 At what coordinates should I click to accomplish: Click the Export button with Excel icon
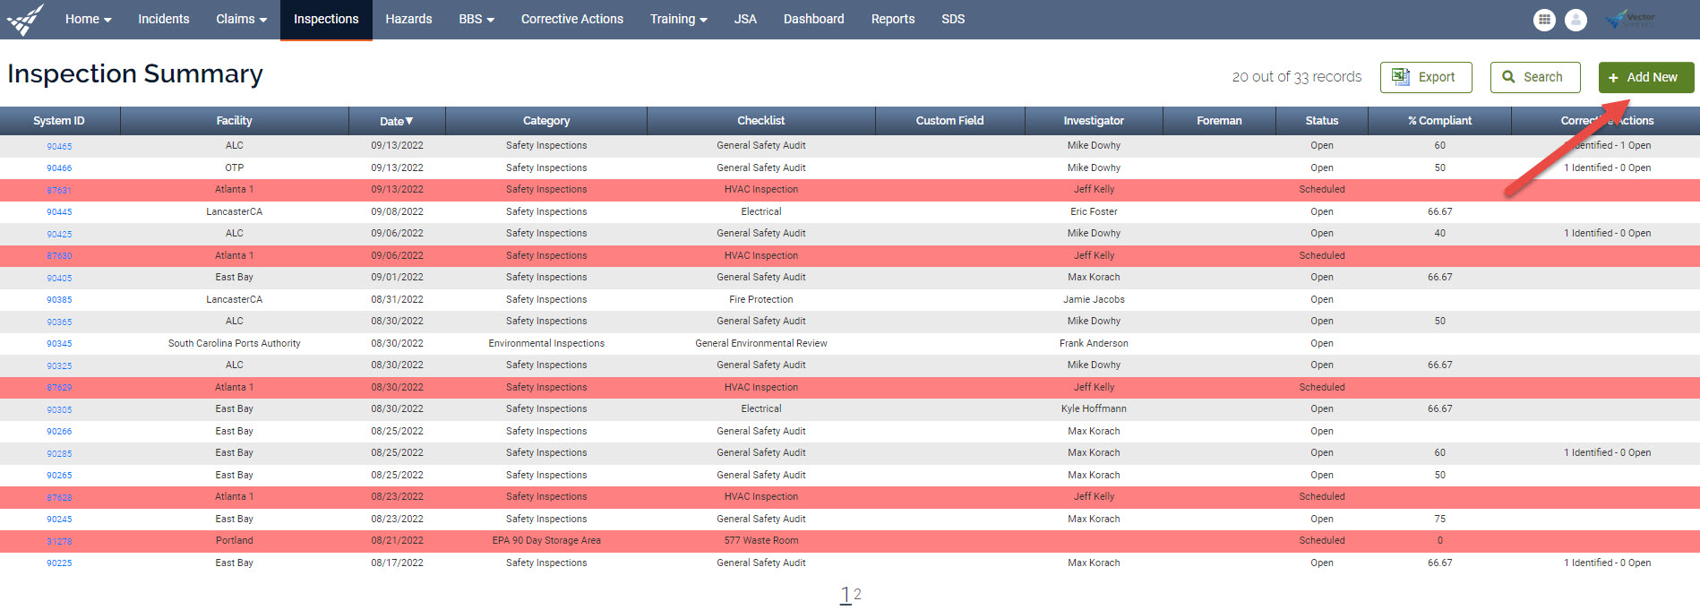1425,77
